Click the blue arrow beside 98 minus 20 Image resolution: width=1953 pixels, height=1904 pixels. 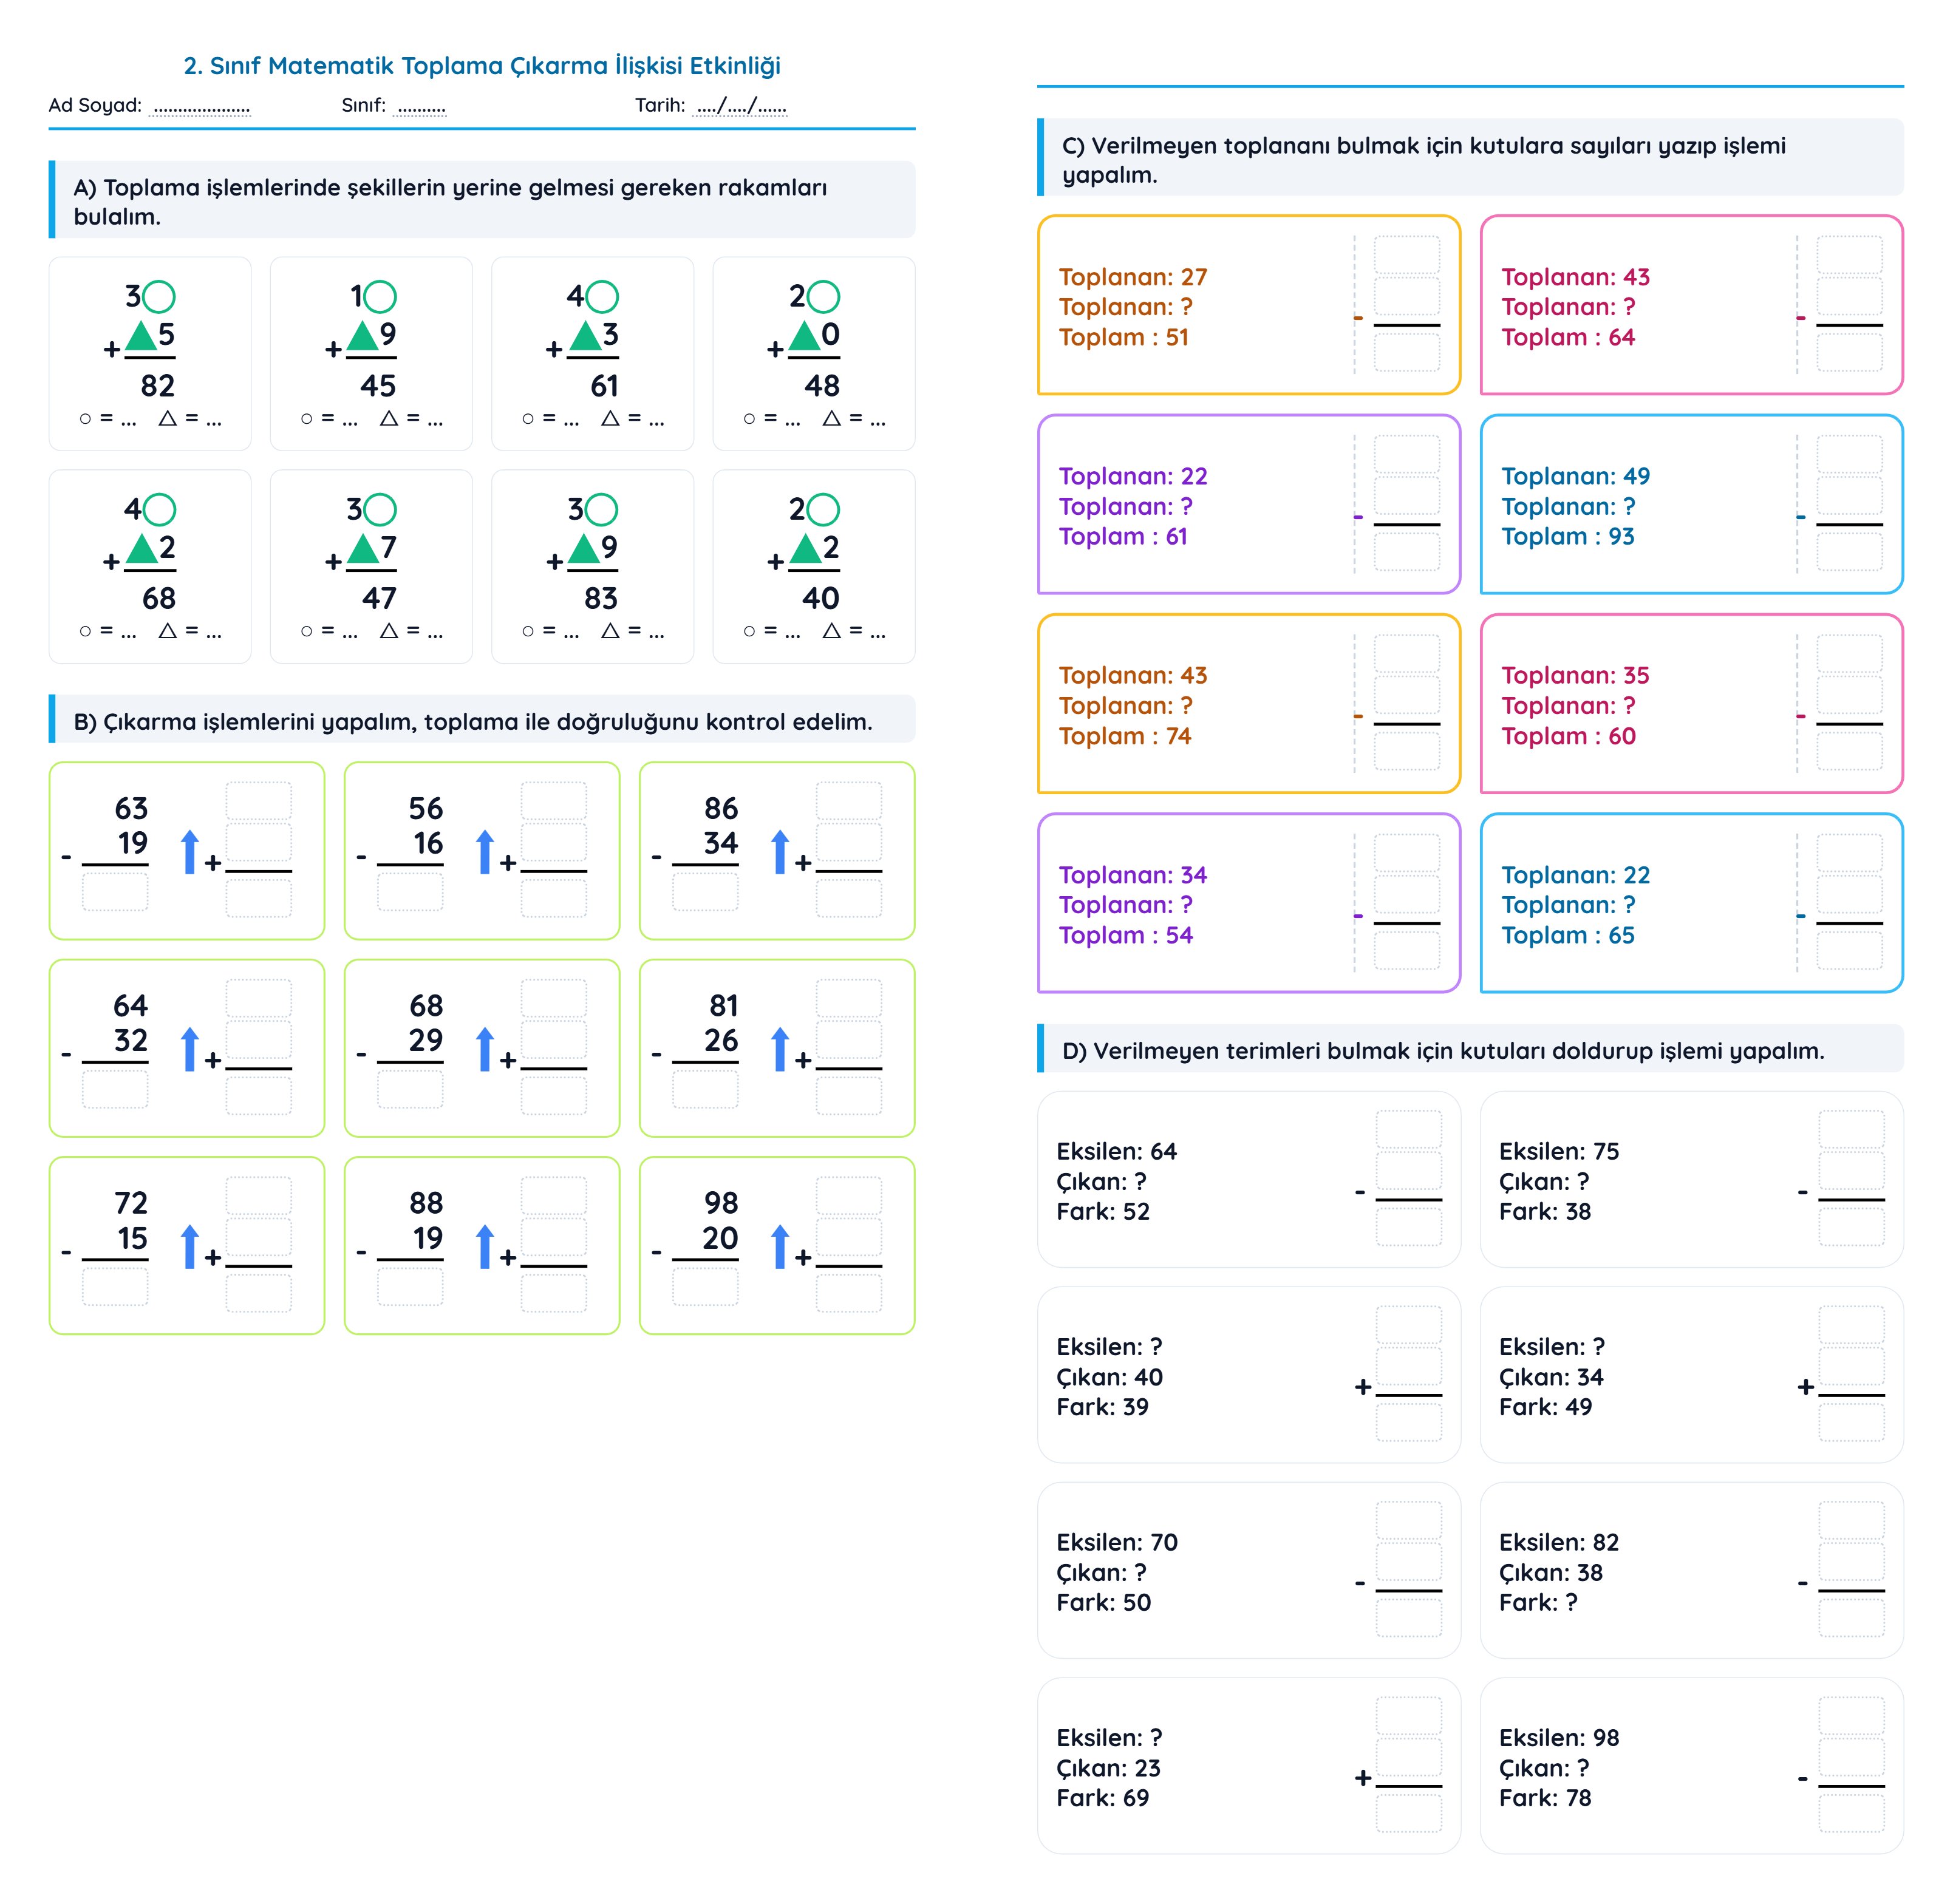tap(780, 1247)
